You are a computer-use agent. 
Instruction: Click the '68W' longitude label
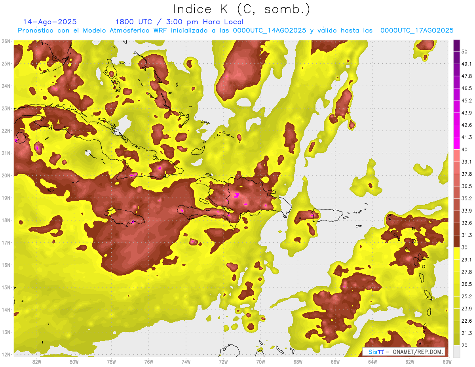coord(298,362)
